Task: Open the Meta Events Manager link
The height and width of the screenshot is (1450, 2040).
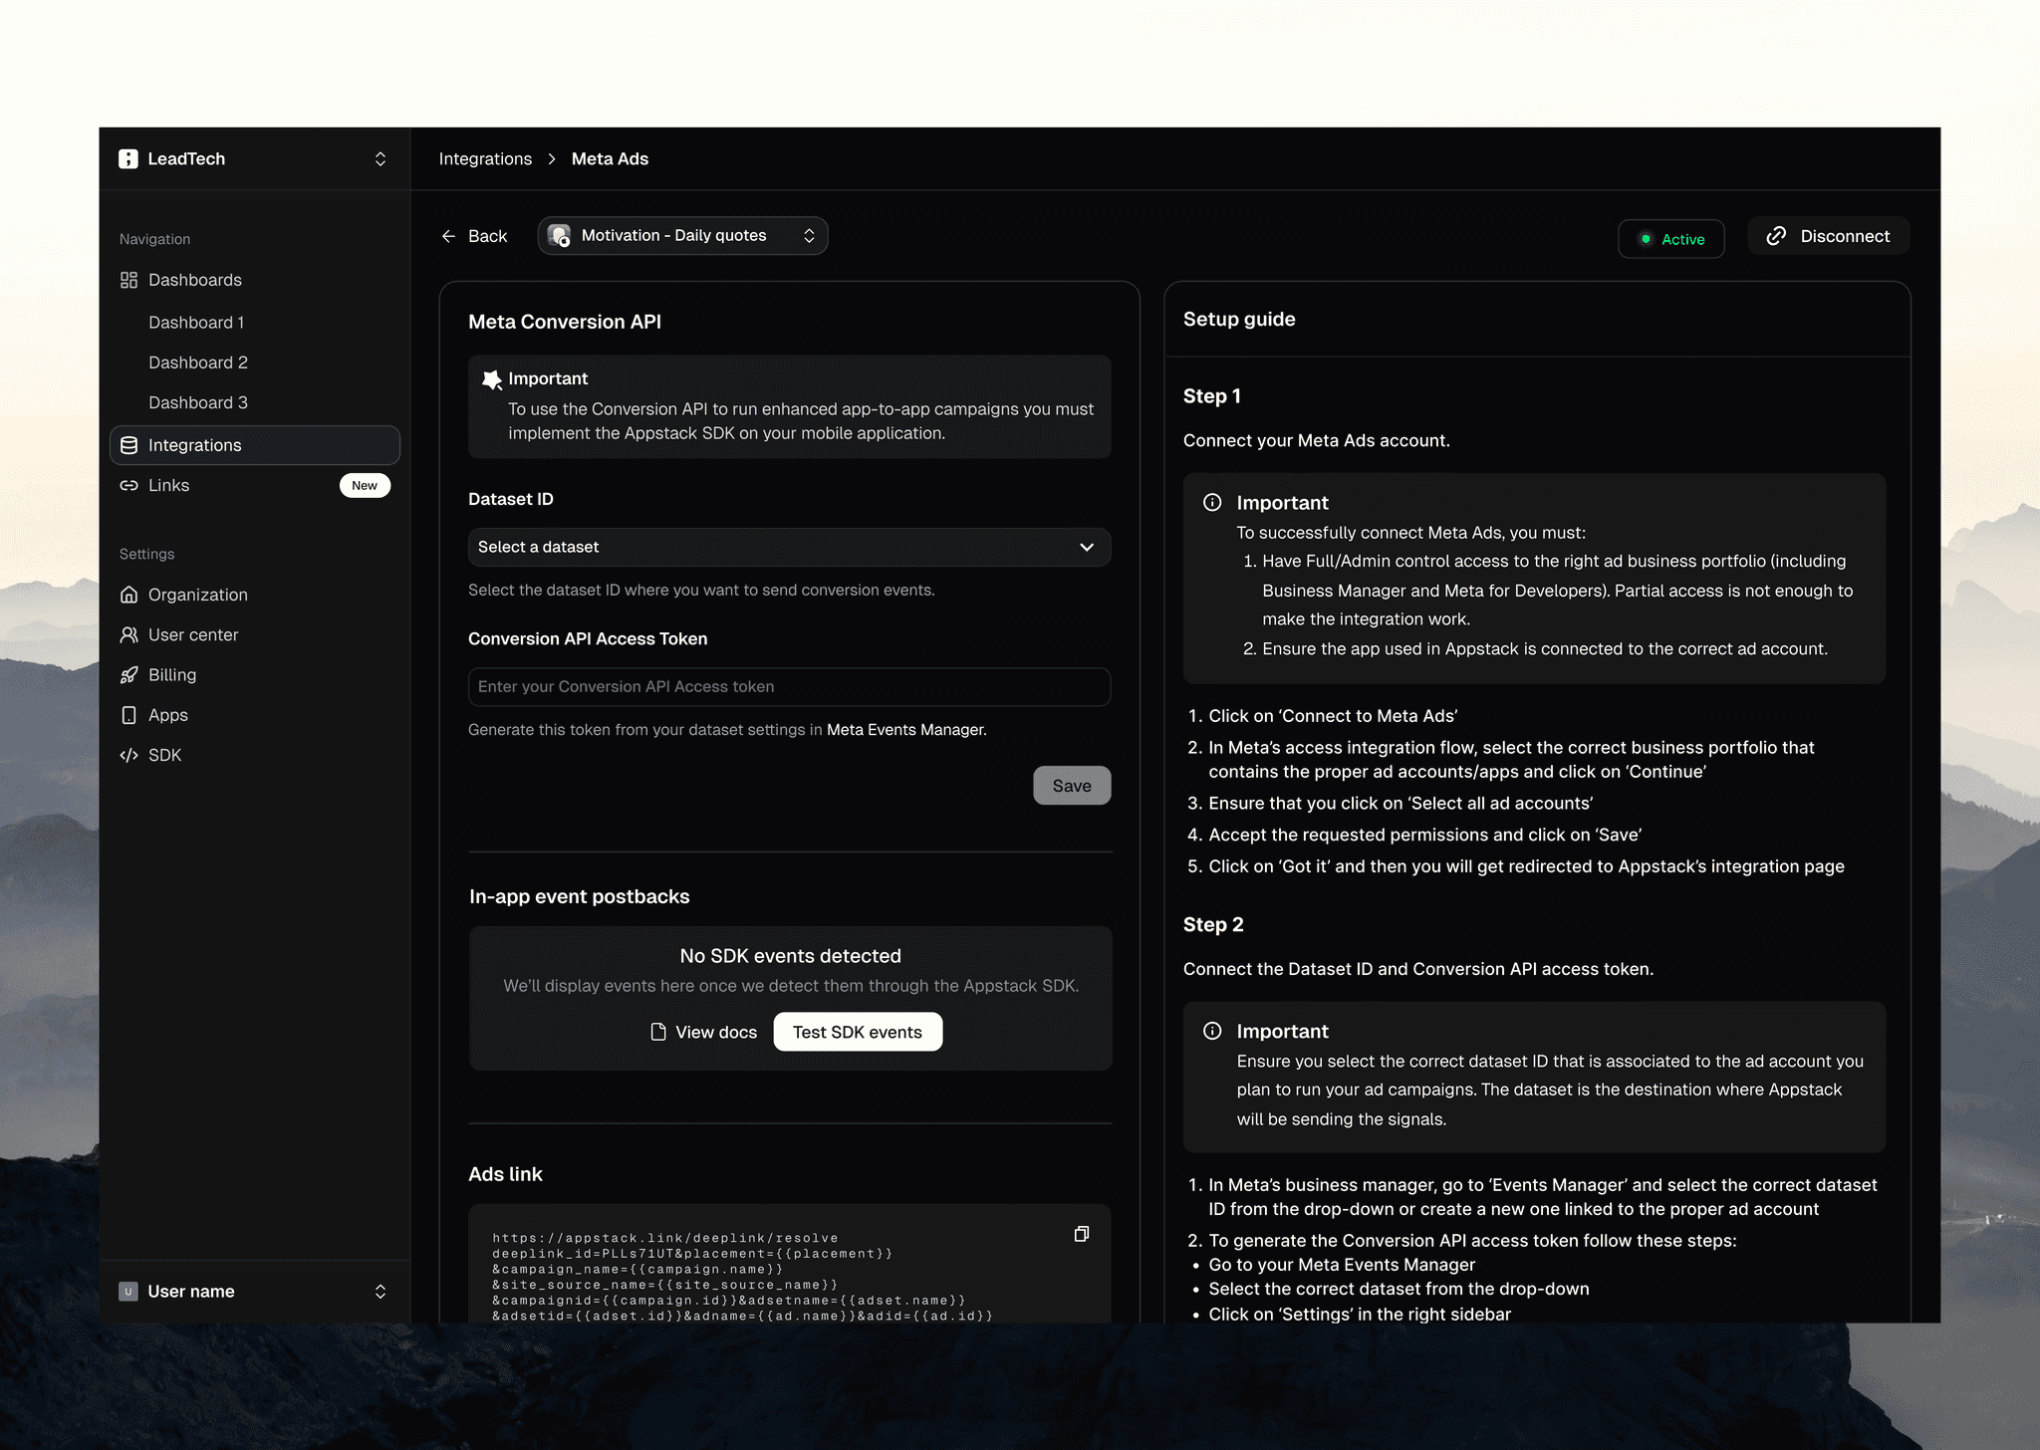Action: pyautogui.click(x=905, y=730)
